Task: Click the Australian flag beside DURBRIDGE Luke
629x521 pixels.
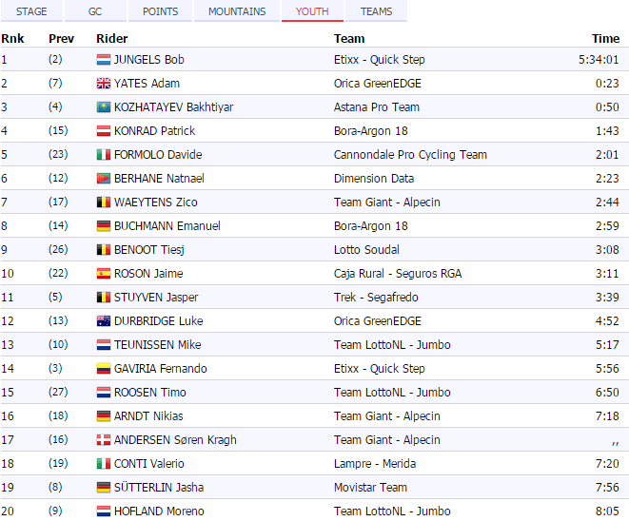Action: (104, 321)
